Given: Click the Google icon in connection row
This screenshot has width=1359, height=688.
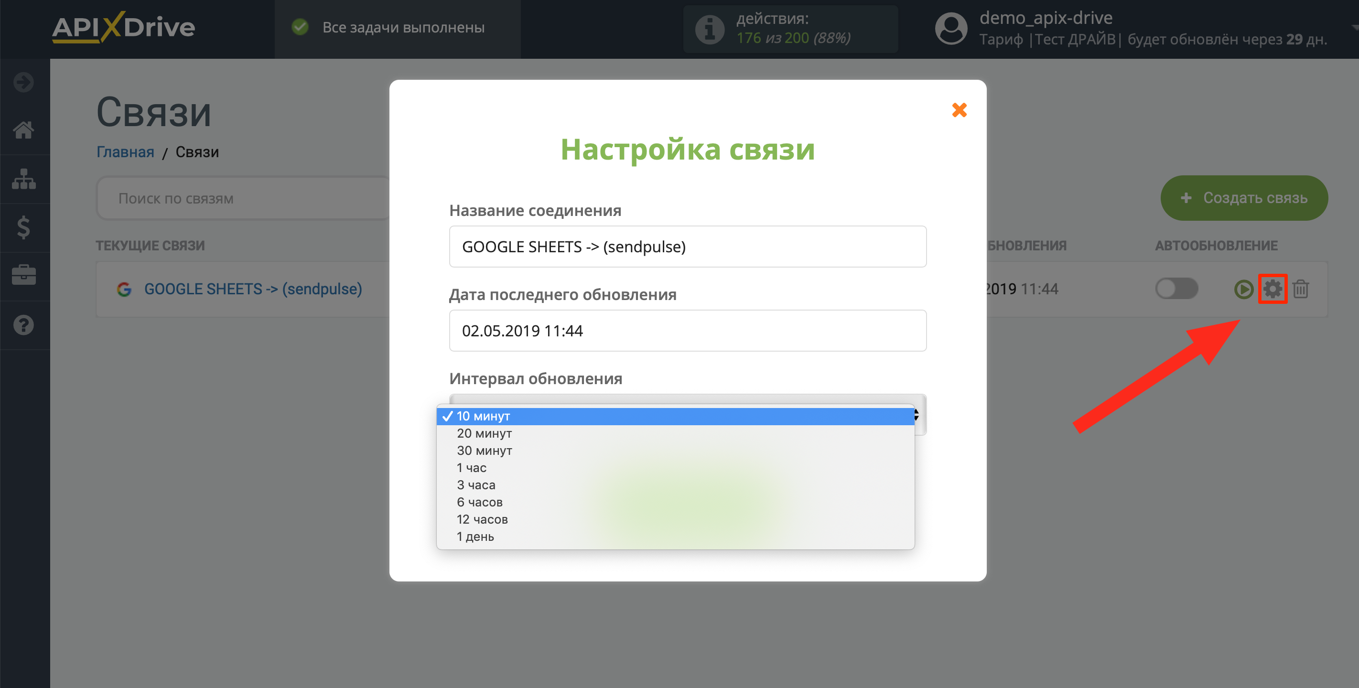Looking at the screenshot, I should (124, 289).
